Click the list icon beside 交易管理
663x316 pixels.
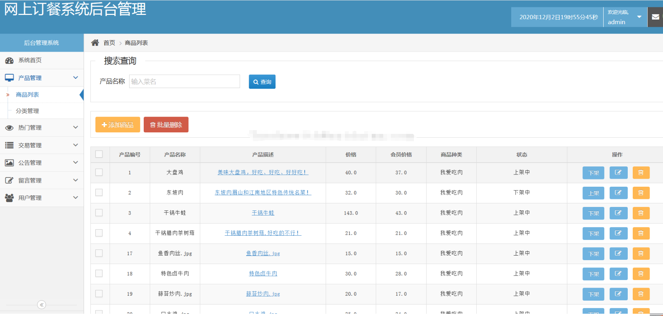tap(9, 145)
